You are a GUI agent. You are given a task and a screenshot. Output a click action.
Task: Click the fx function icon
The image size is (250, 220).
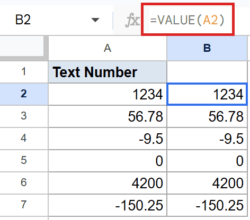132,20
